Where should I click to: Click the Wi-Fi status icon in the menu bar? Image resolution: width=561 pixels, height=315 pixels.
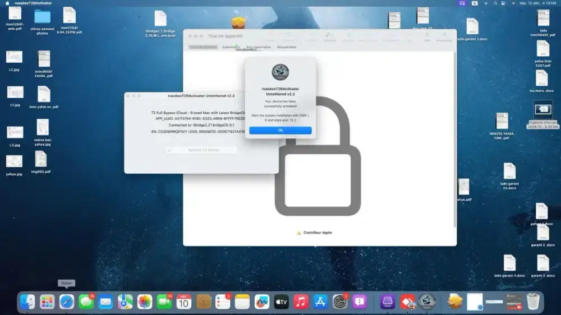[487, 3]
